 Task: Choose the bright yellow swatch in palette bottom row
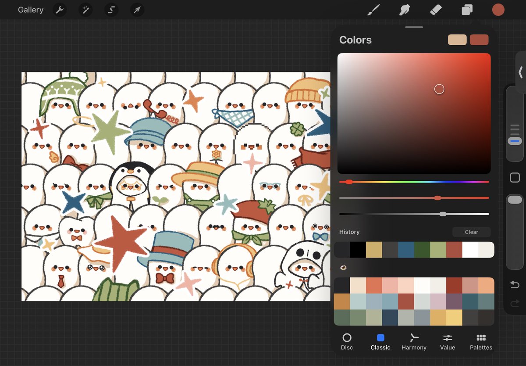[x=454, y=318]
